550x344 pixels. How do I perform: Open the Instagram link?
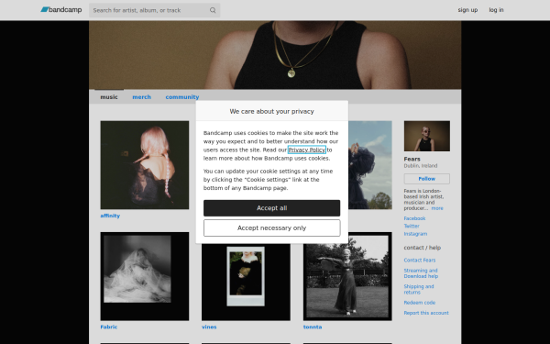point(415,234)
